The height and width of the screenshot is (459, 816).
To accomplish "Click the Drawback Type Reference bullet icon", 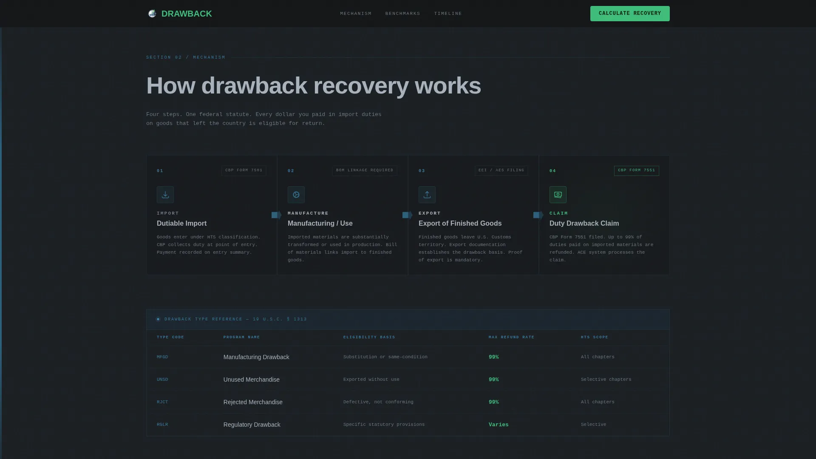I will [158, 319].
